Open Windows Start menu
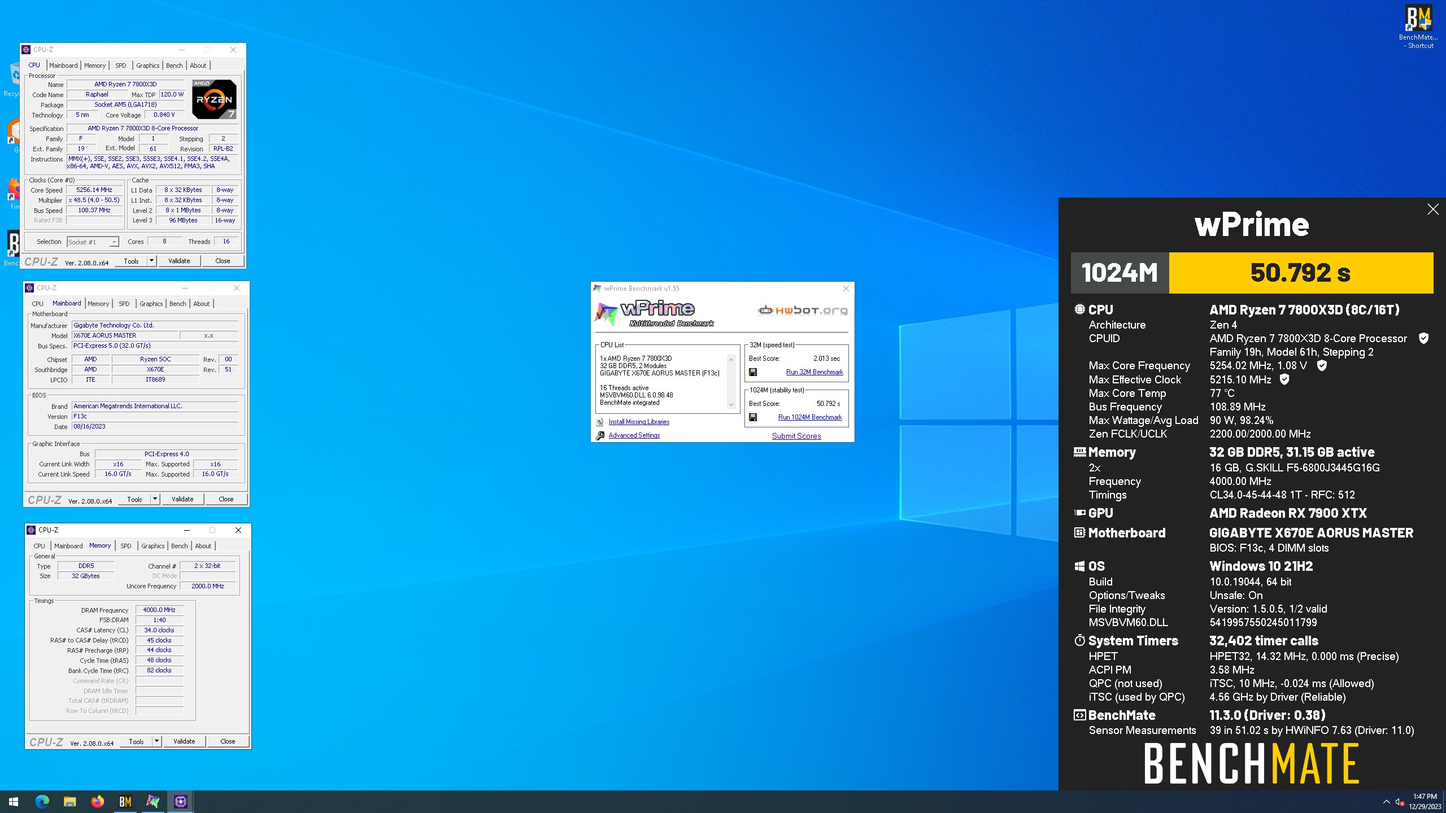Screen dimensions: 1446x813 [14, 801]
